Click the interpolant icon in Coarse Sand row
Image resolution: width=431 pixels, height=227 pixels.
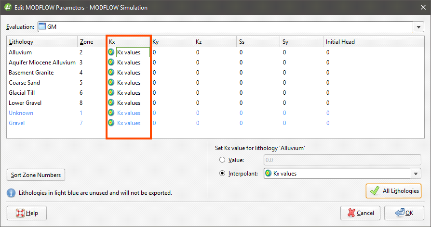pos(111,83)
